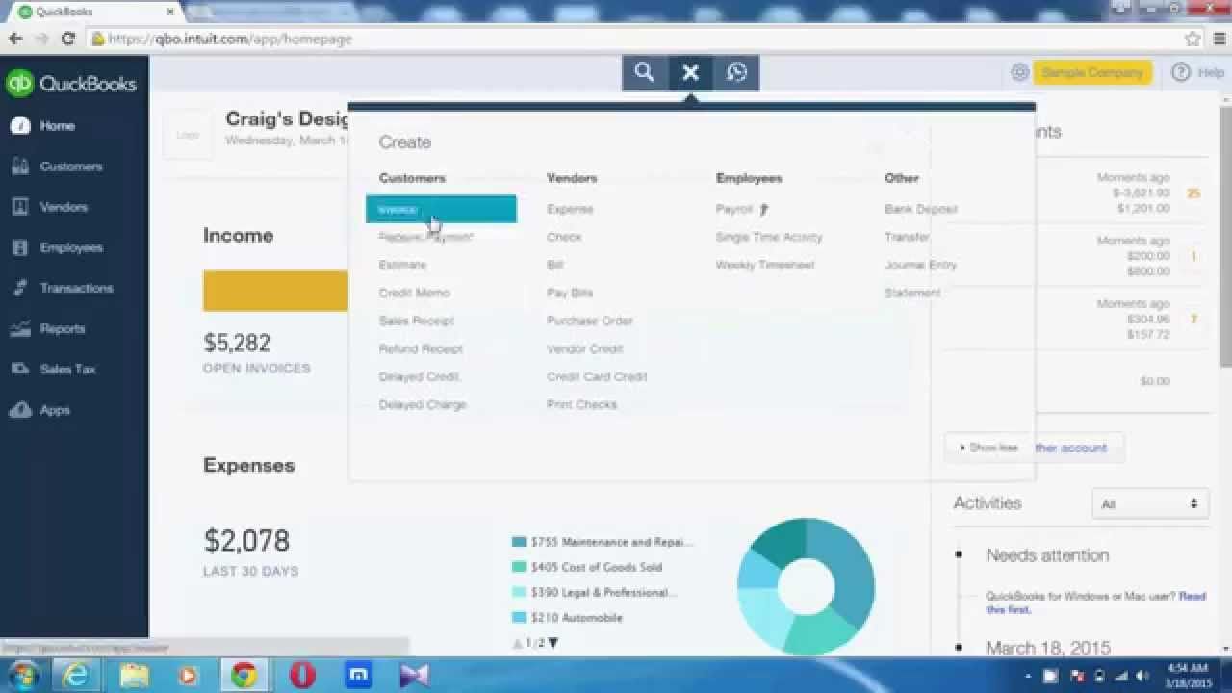Select Bill under Vendors

[554, 265]
